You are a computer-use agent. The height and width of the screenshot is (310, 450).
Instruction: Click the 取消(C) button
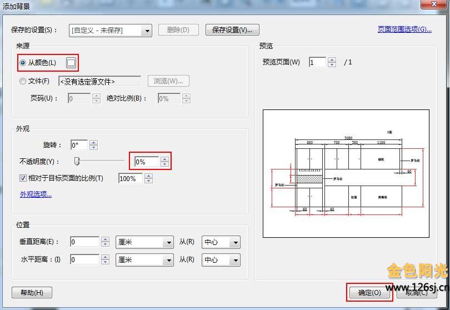(417, 292)
